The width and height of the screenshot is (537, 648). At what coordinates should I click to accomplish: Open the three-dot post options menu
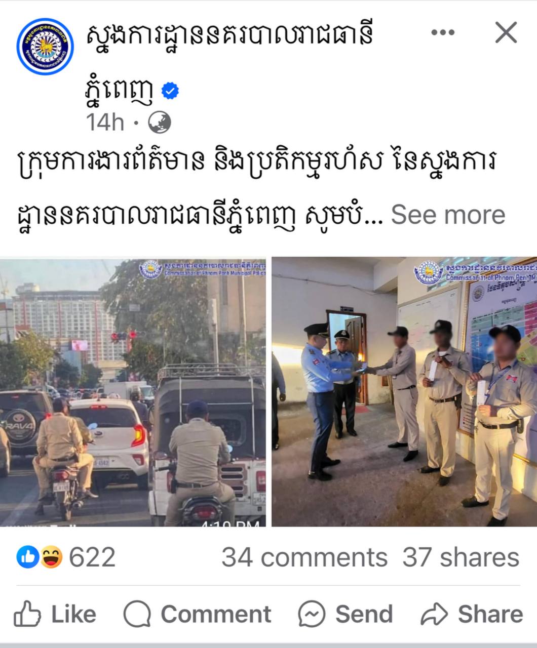pyautogui.click(x=443, y=33)
